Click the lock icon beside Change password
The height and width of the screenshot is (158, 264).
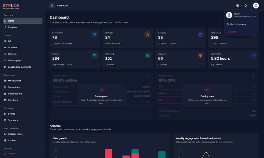pos(228,24)
